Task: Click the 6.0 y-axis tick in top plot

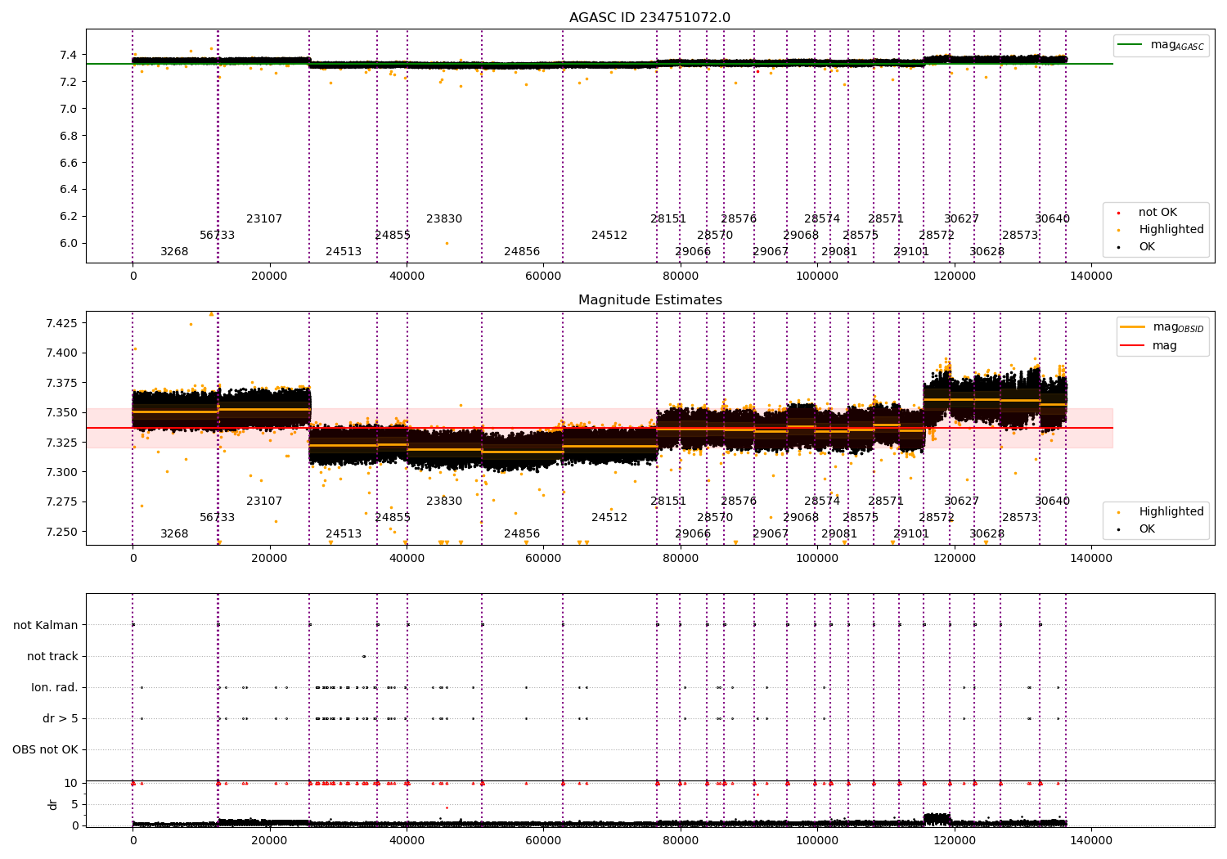Action: 69,243
